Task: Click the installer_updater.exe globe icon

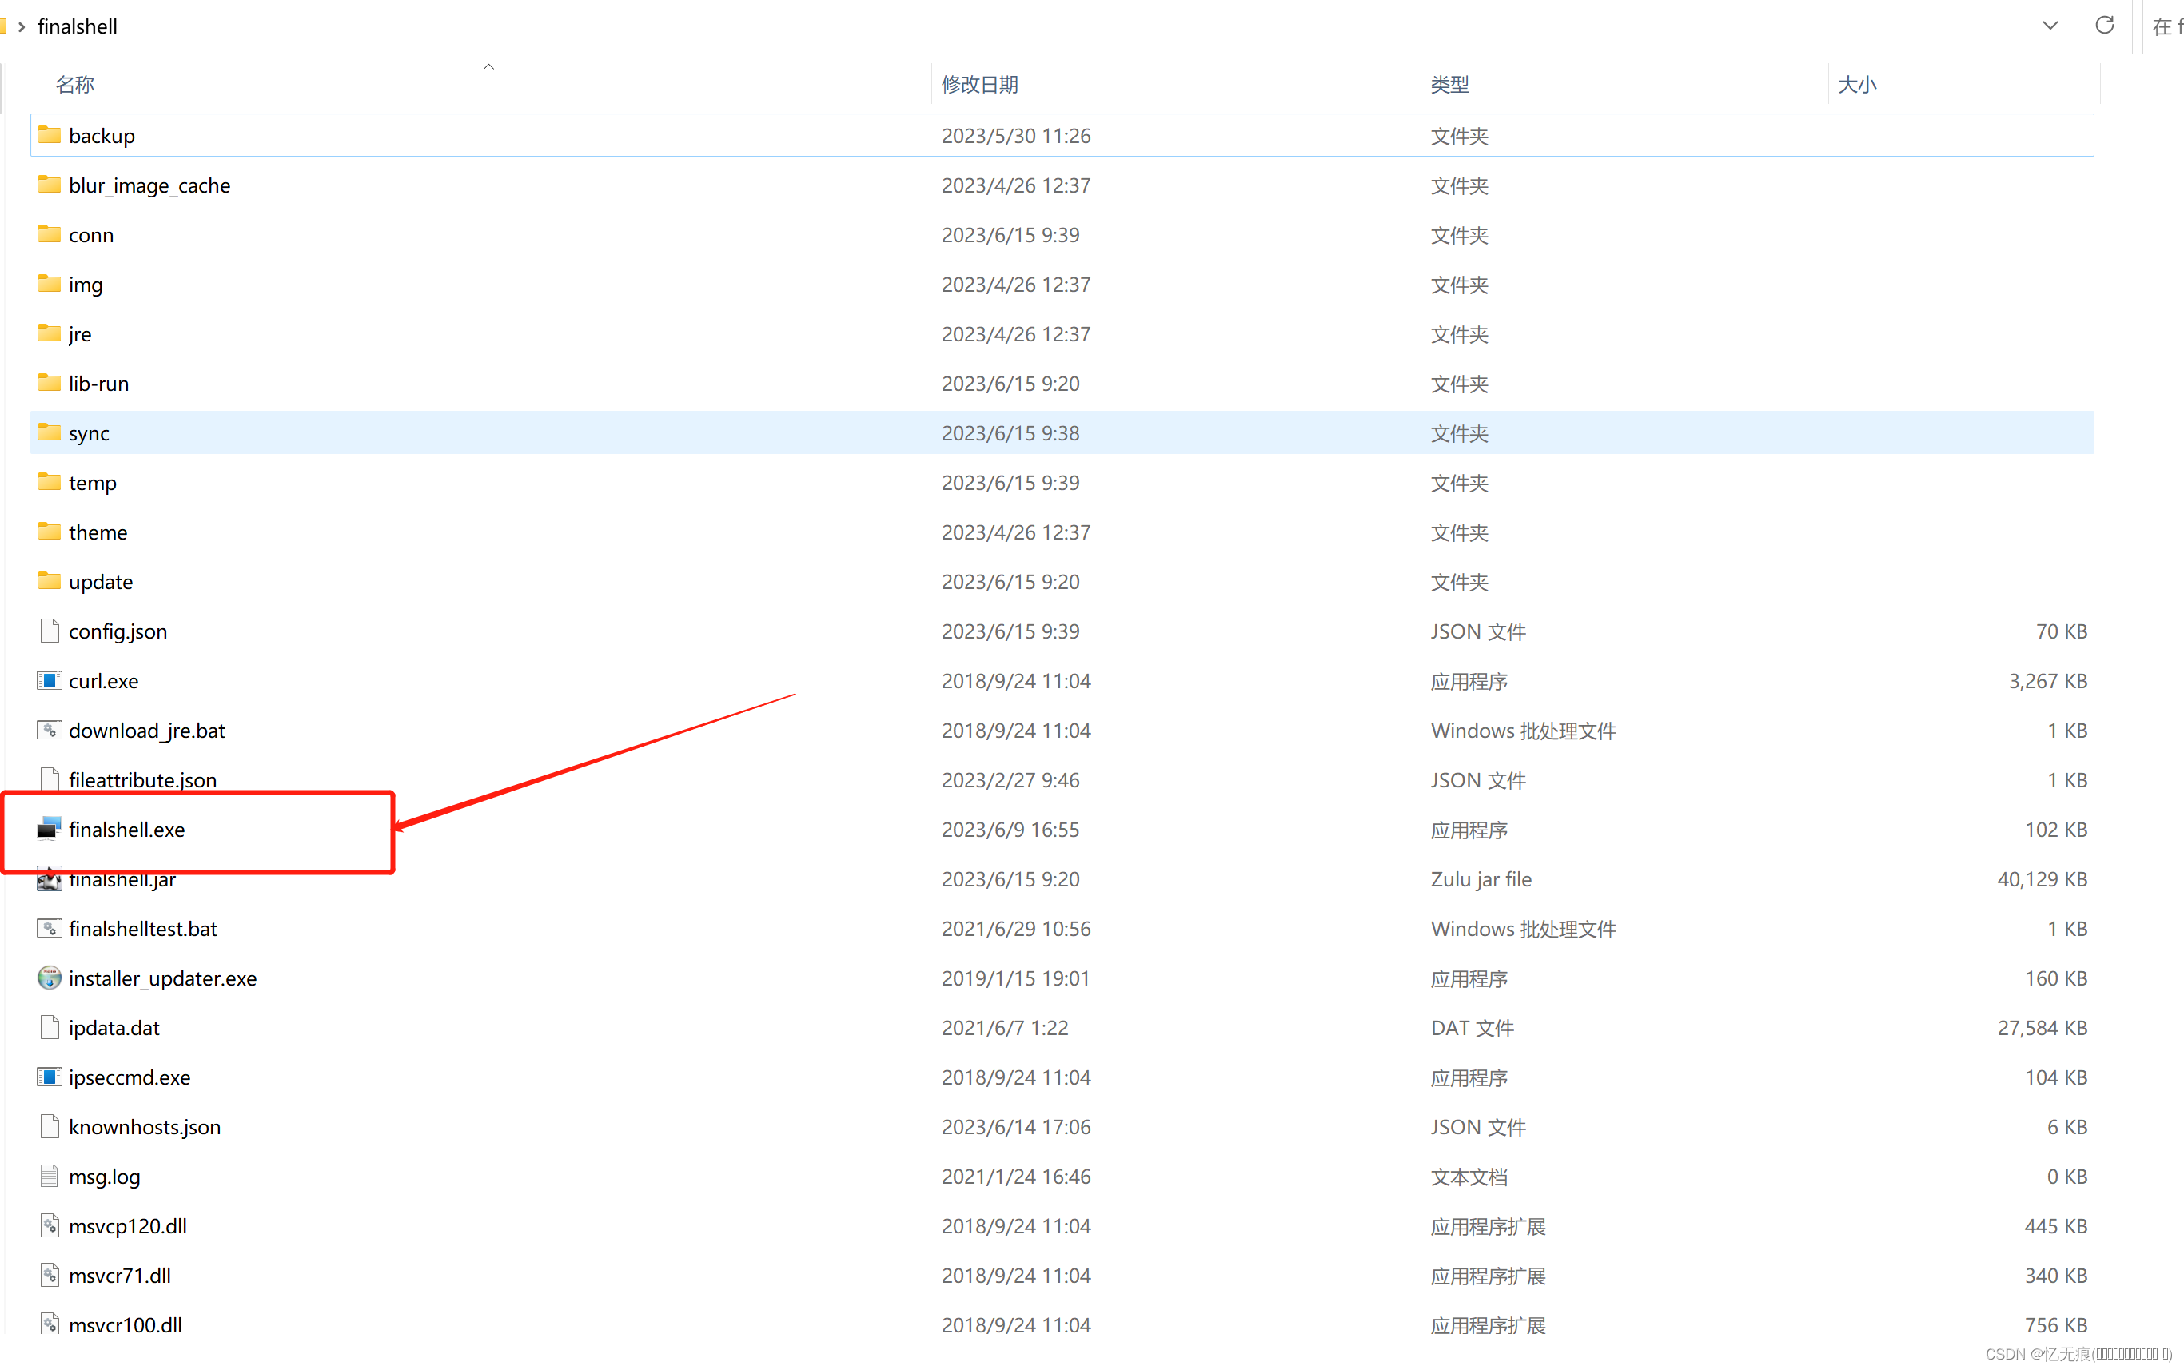Action: pos(49,978)
